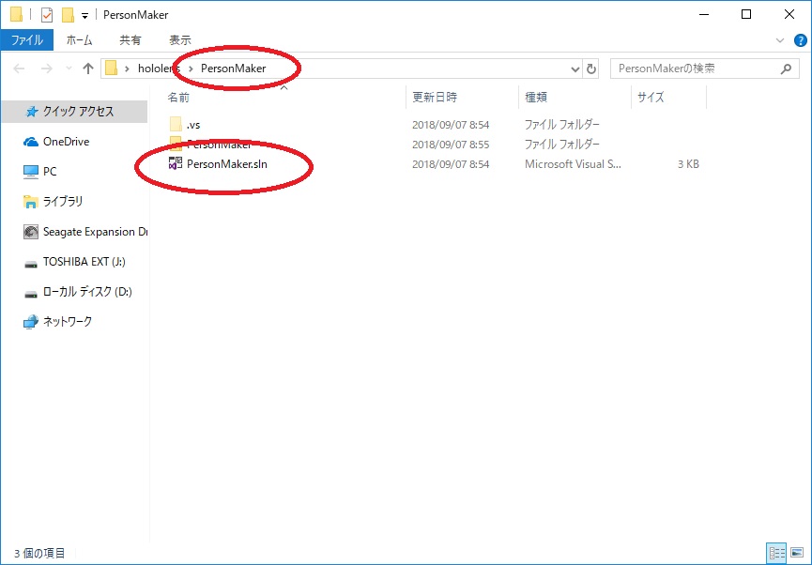
Task: Open Help via the question mark icon
Action: pos(800,40)
